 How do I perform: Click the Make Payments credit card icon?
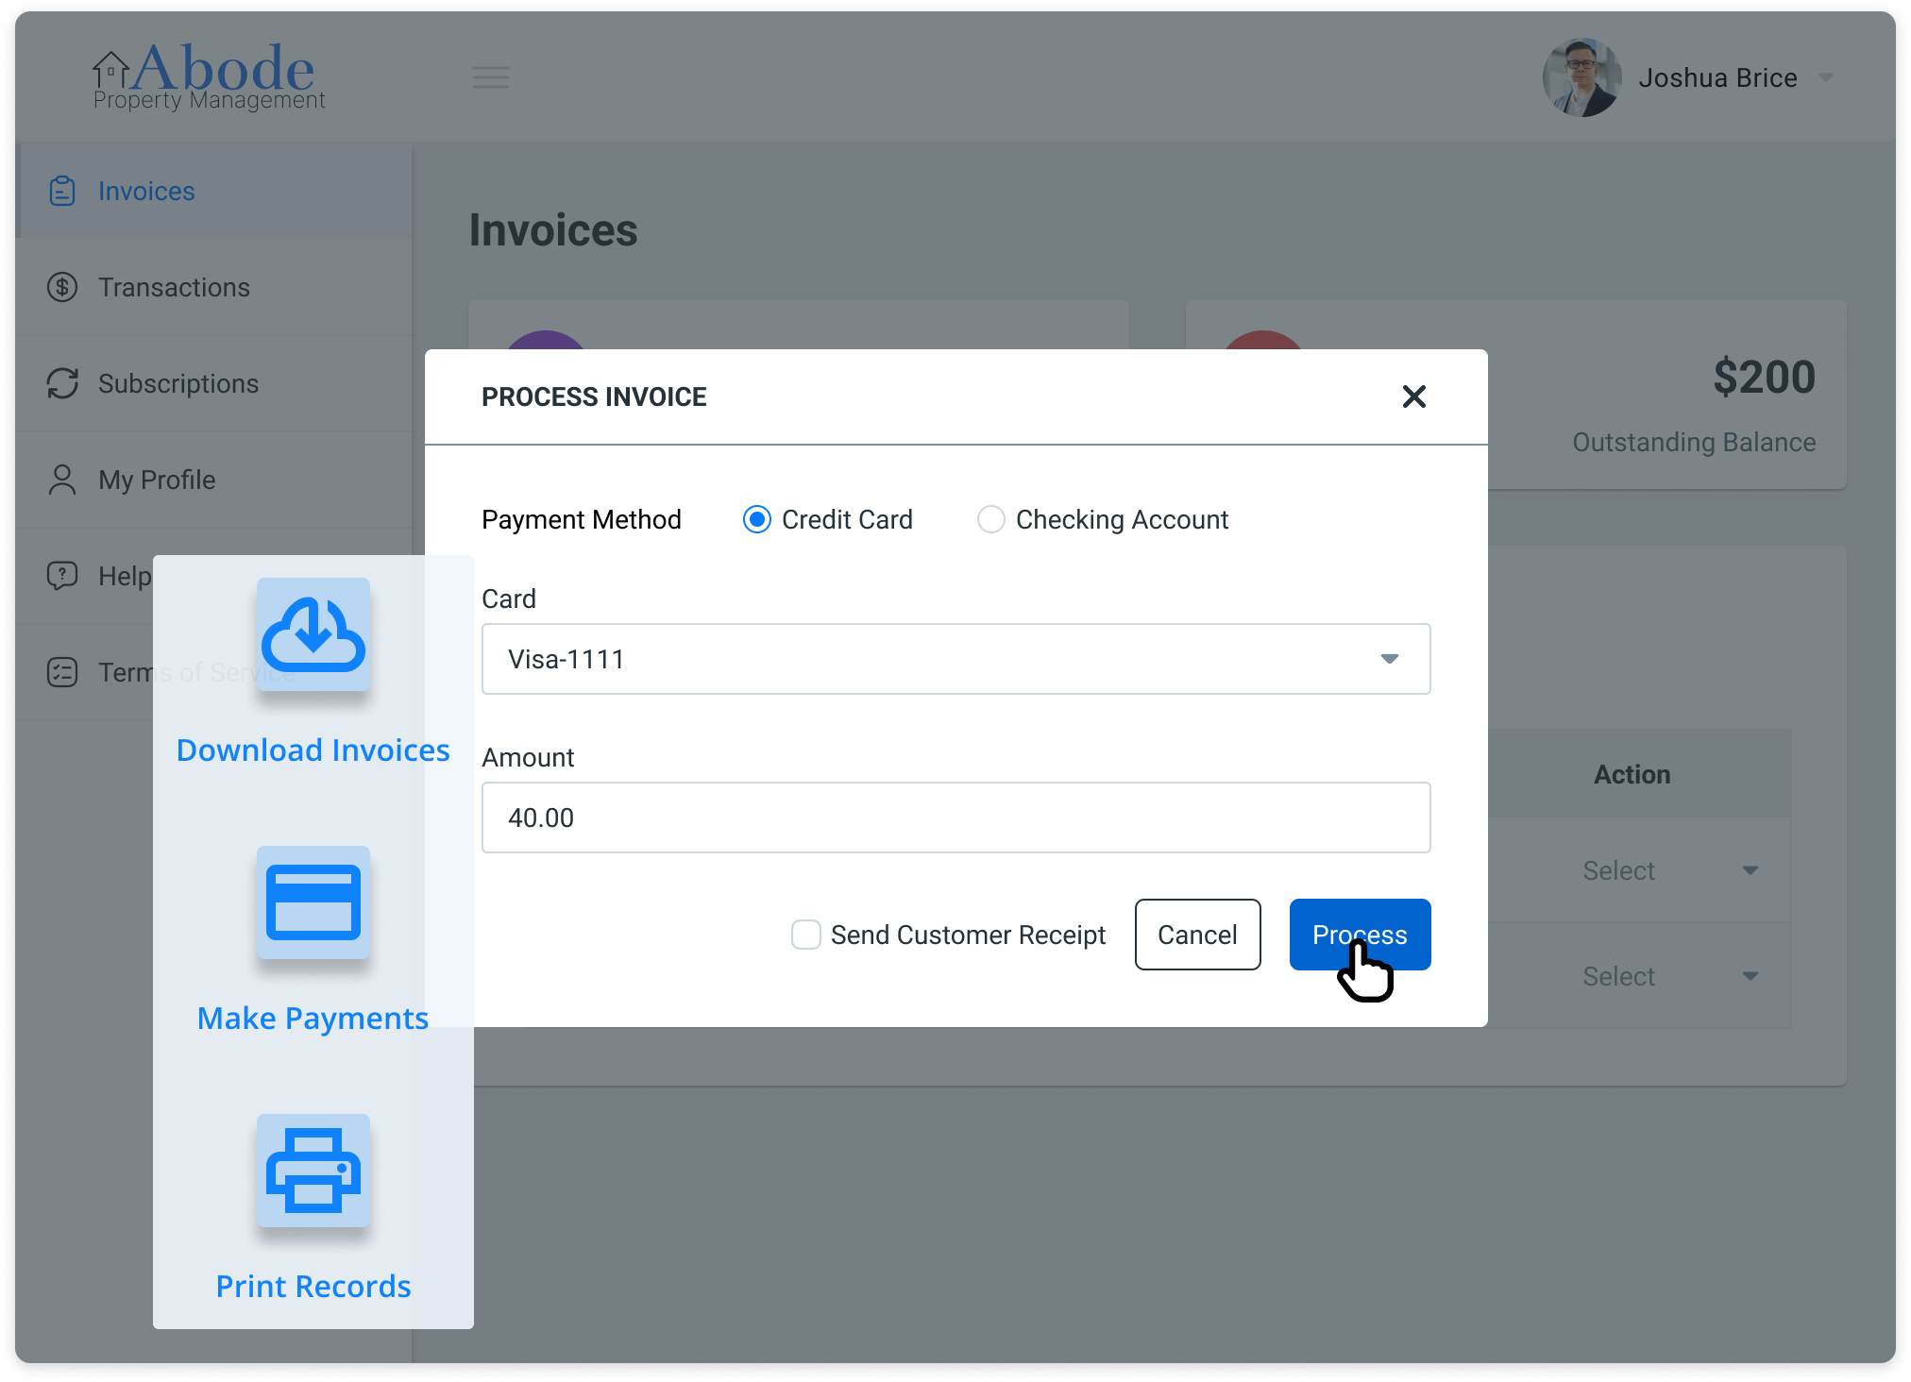313,902
